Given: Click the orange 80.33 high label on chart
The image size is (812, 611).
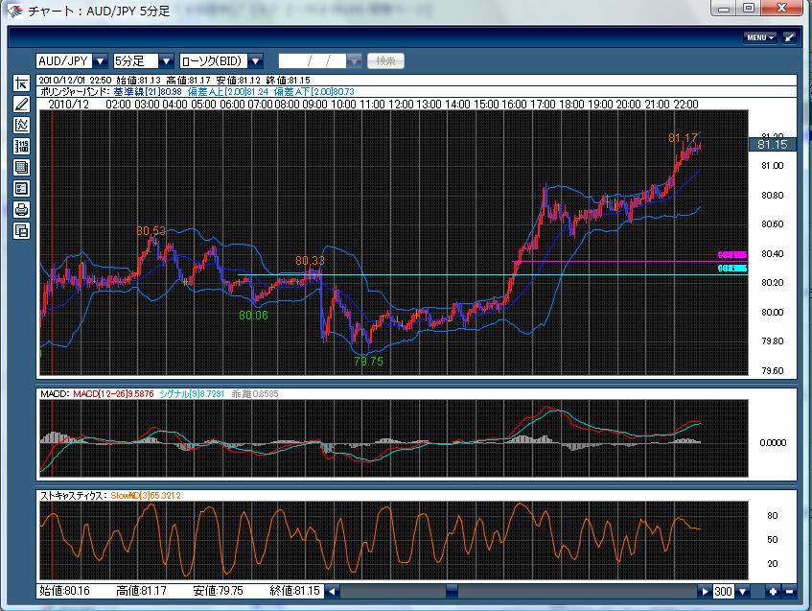Looking at the screenshot, I should (x=311, y=261).
